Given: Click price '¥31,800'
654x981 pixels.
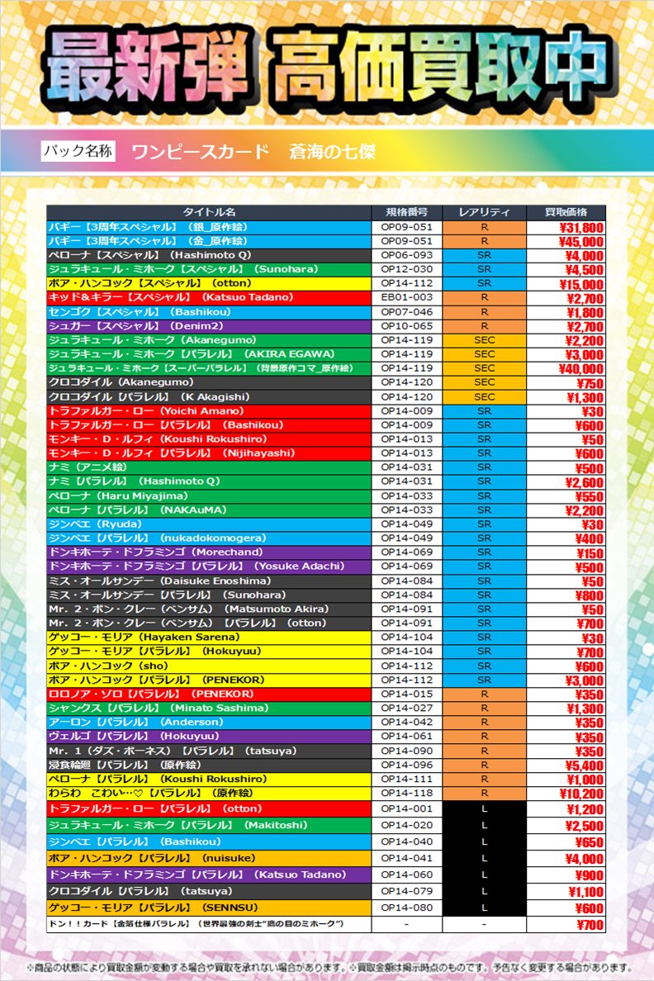Looking at the screenshot, I should coord(581,228).
